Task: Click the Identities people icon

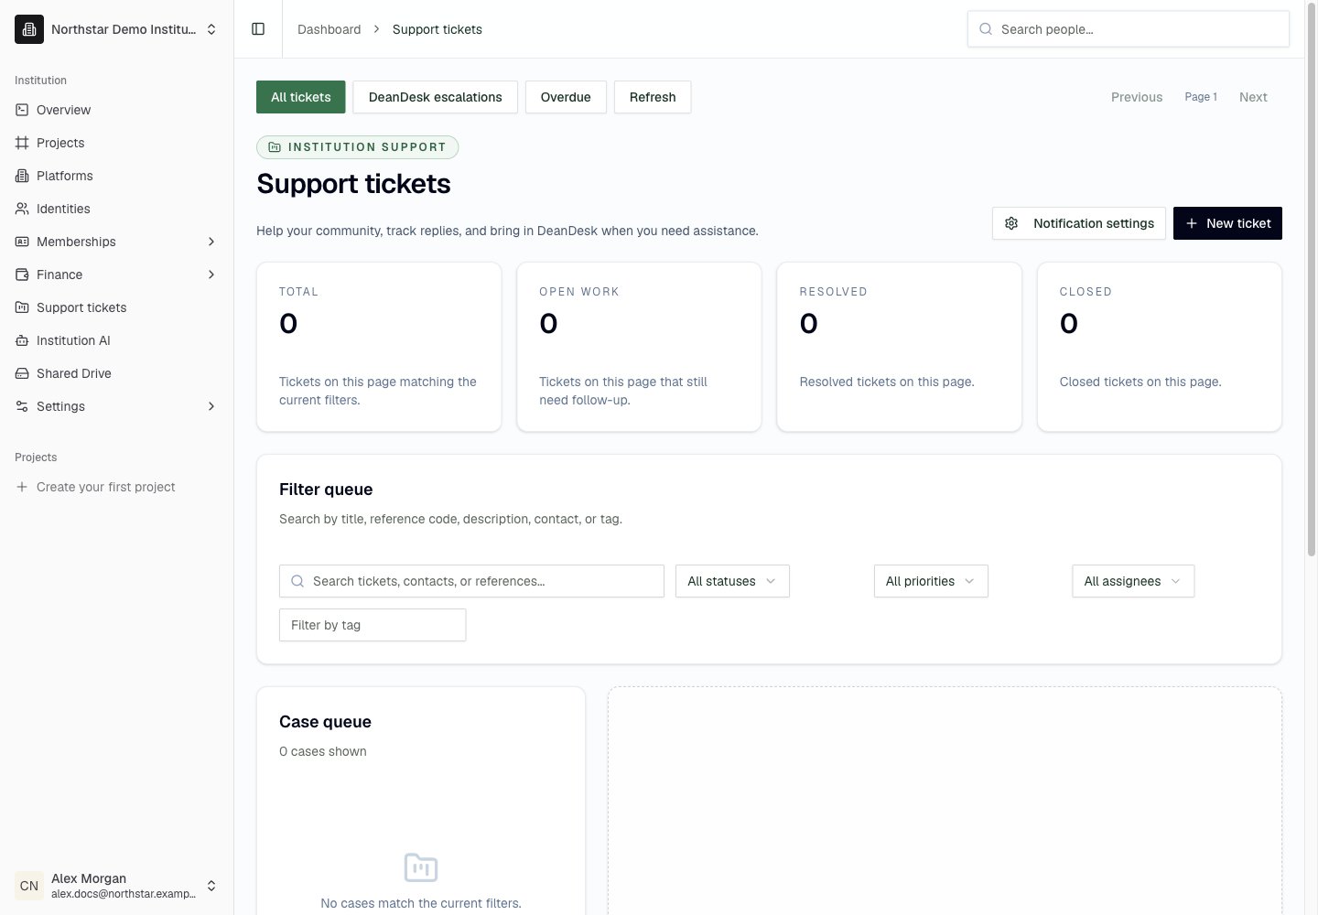Action: (x=22, y=209)
